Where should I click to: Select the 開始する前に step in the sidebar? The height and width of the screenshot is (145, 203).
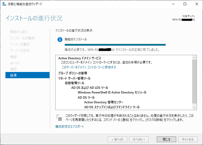19,32
